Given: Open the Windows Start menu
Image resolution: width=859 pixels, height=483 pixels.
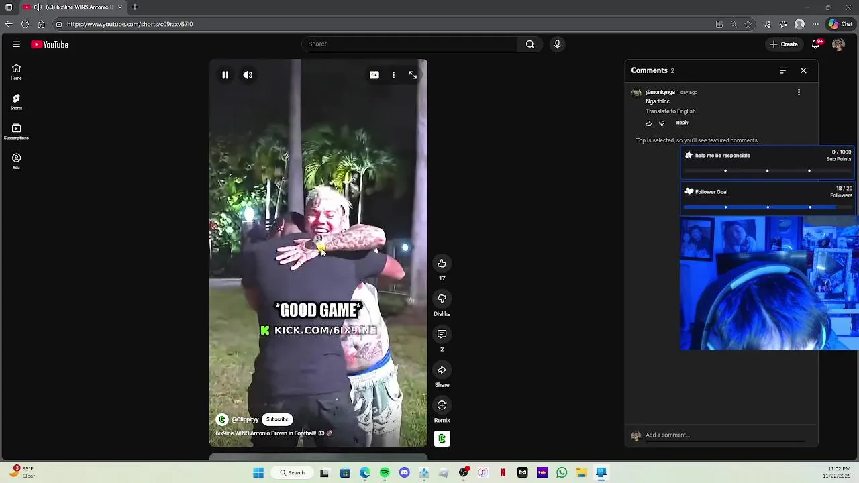Looking at the screenshot, I should point(258,473).
